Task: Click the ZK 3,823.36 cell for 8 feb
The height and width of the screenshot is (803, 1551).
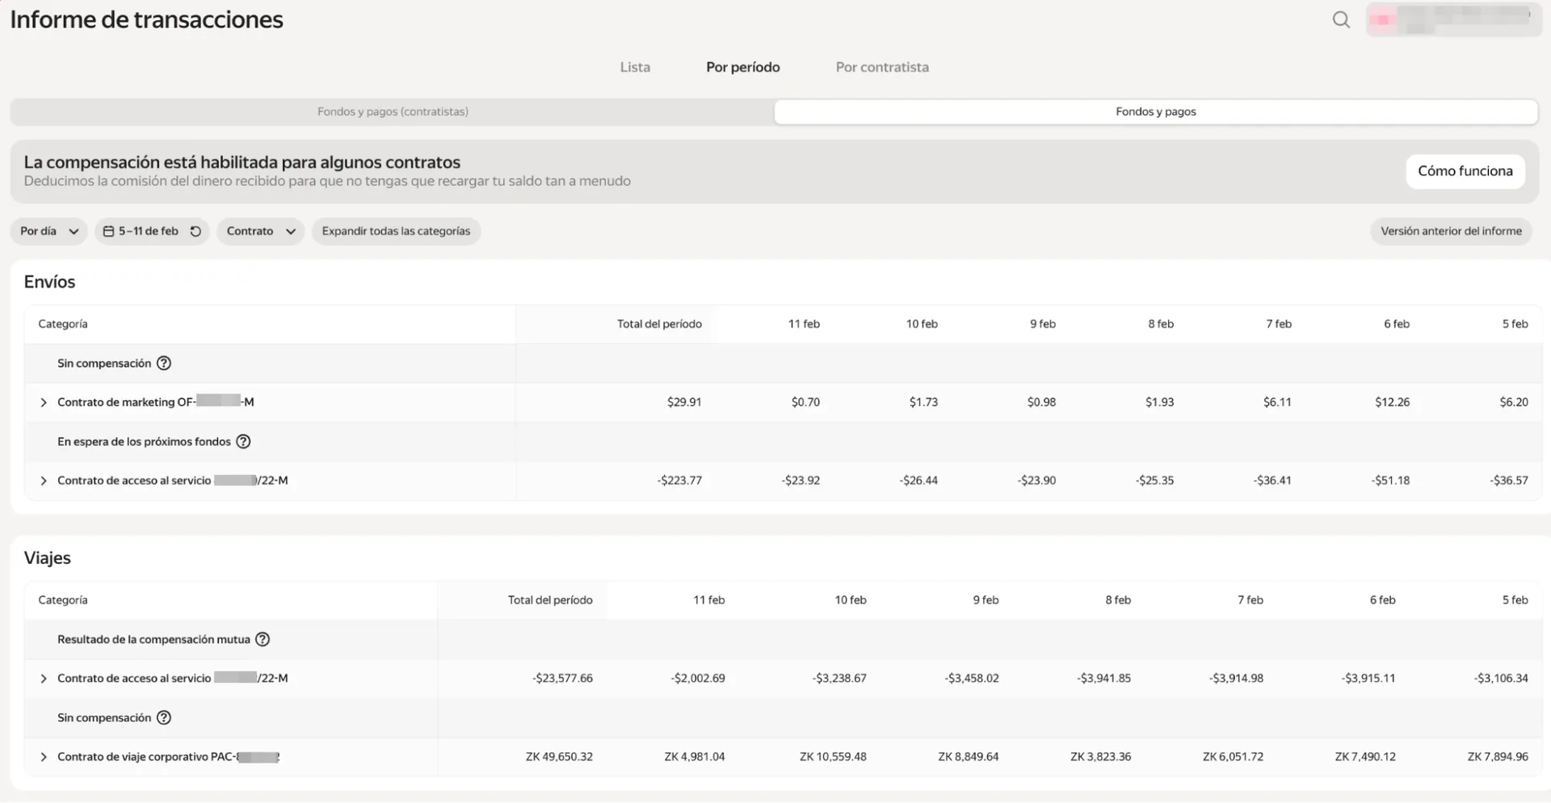Action: (1100, 757)
